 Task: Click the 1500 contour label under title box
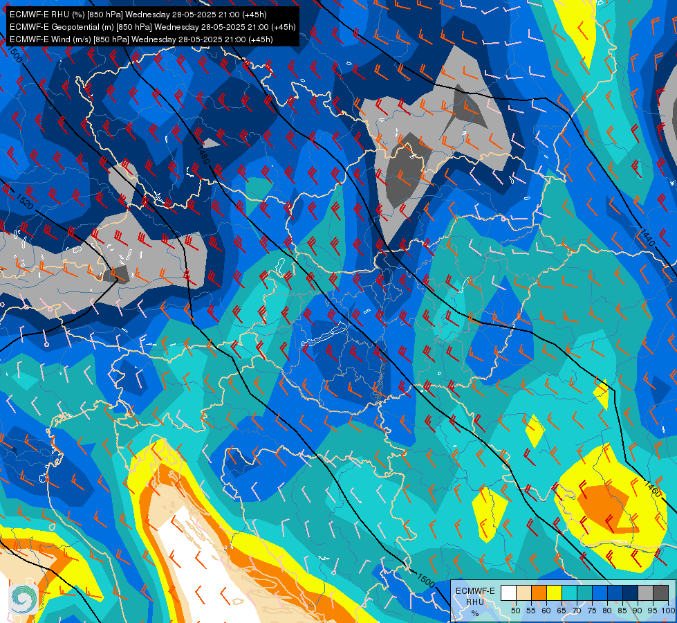click(15, 55)
